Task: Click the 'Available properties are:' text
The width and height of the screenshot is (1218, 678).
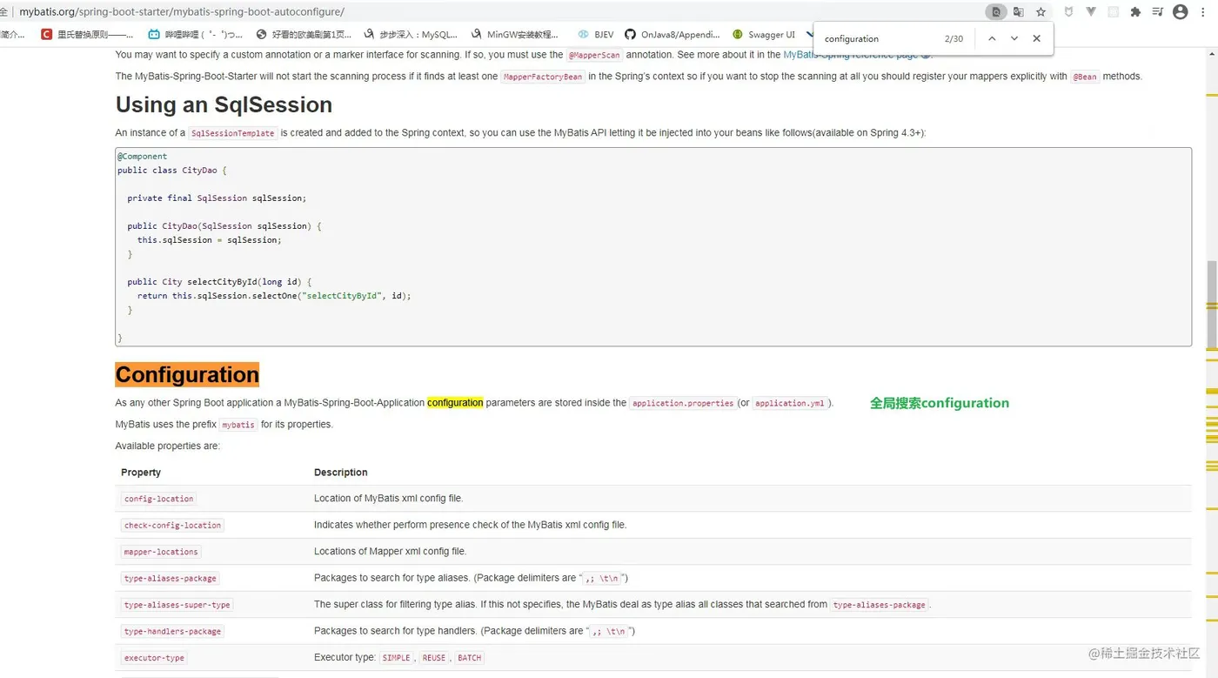Action: click(x=168, y=446)
